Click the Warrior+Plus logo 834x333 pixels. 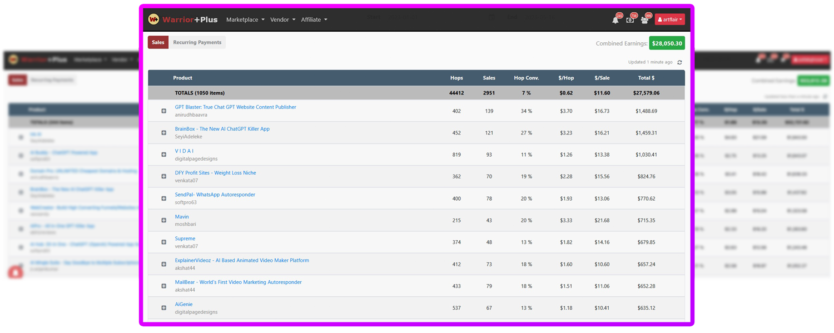tap(183, 19)
